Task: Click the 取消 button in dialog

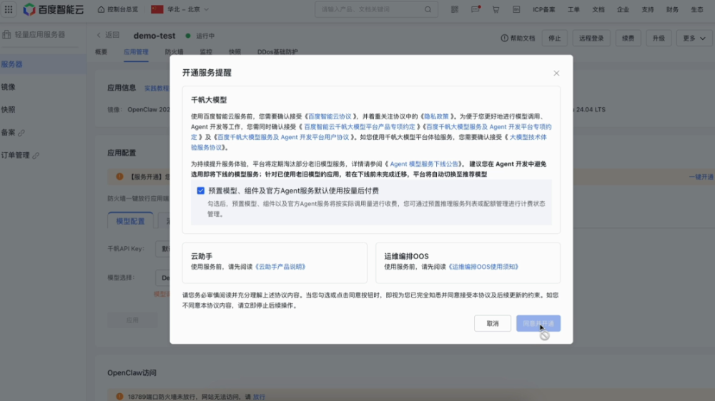Action: click(493, 323)
